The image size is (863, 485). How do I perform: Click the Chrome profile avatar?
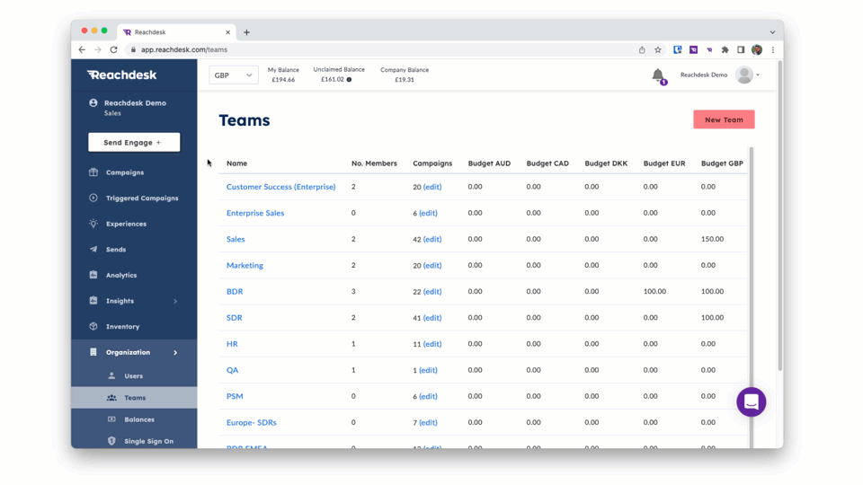tap(757, 49)
